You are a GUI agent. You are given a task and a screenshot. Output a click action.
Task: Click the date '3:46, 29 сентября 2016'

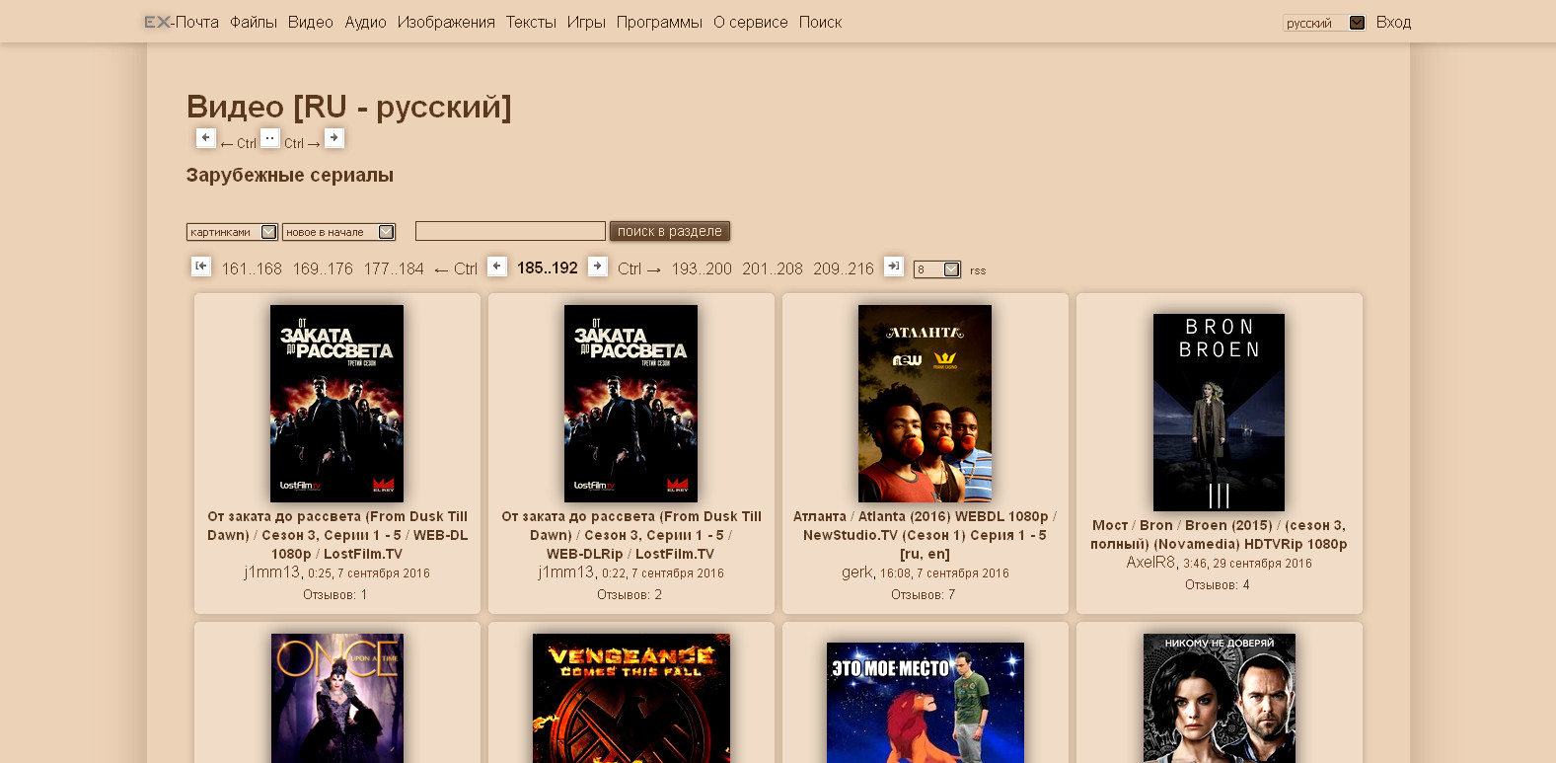(x=1247, y=564)
